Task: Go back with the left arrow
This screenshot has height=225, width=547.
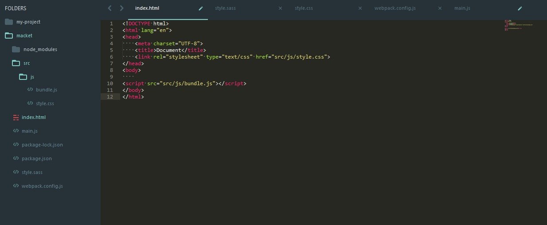Action: (110, 8)
